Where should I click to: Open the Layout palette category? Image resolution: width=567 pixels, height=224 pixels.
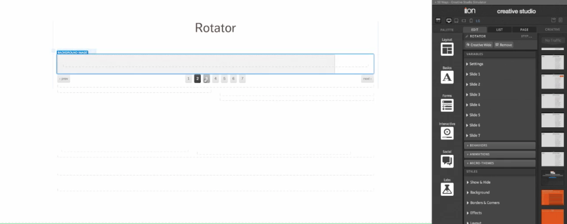[447, 49]
